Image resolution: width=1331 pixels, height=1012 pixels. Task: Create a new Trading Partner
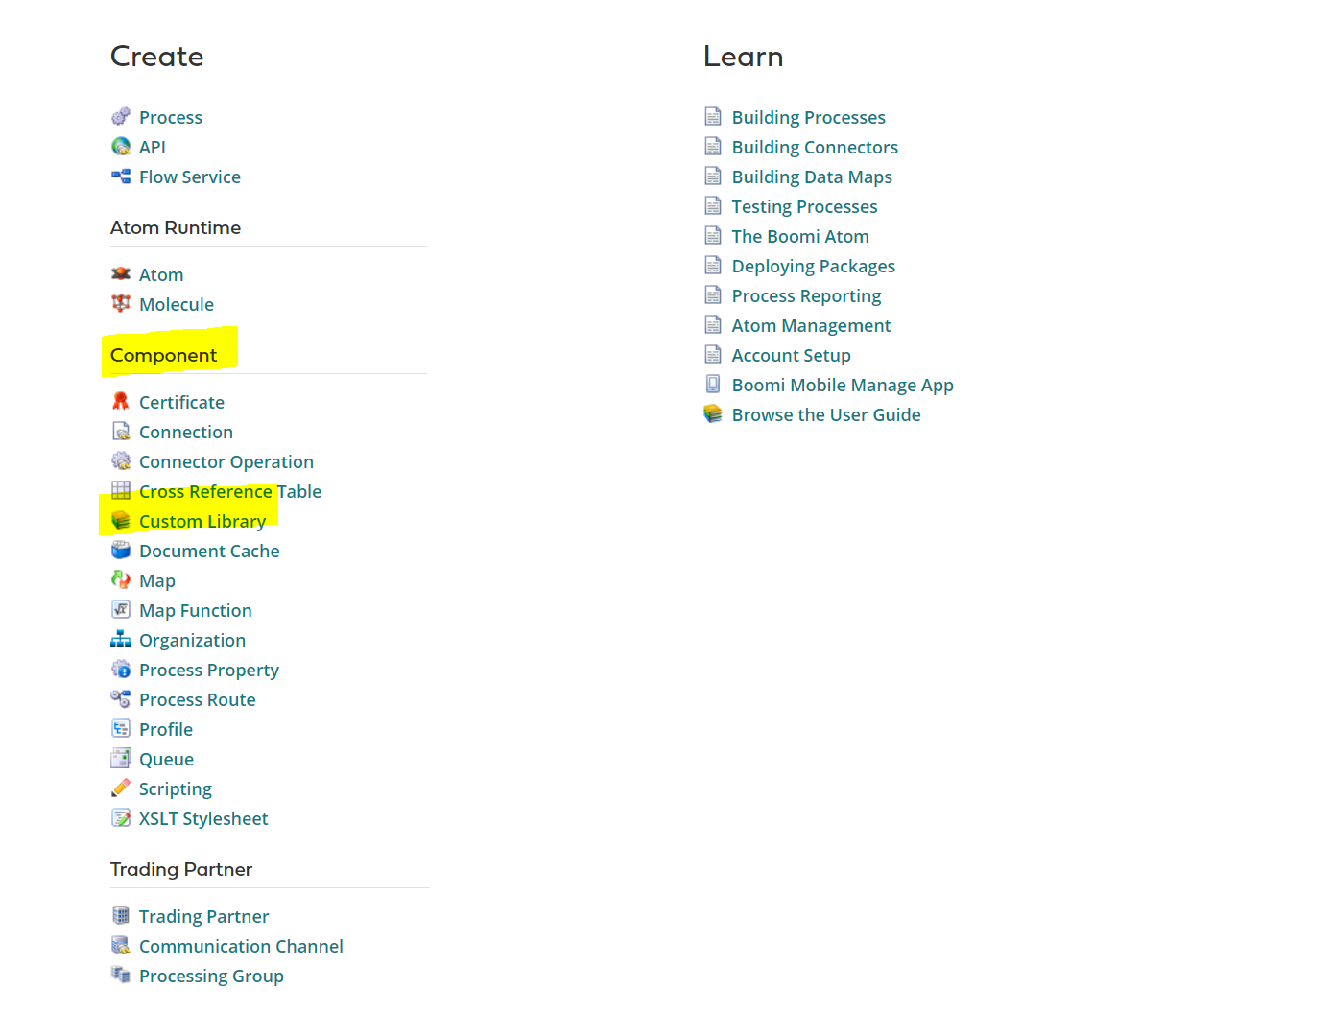[x=203, y=916]
